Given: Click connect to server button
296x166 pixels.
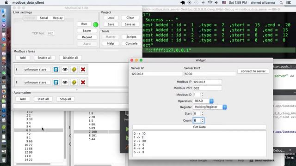Looking at the screenshot, I should [x=253, y=71].
